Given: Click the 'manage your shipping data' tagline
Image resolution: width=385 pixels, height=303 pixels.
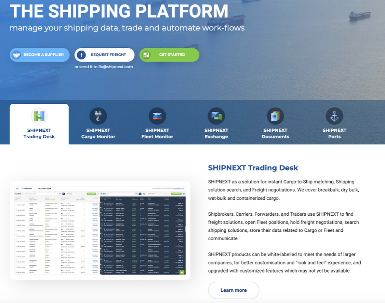Looking at the screenshot, I should 127,28.
